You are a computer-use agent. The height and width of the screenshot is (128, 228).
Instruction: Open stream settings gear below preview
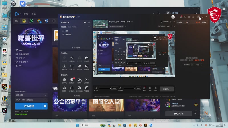point(156,89)
